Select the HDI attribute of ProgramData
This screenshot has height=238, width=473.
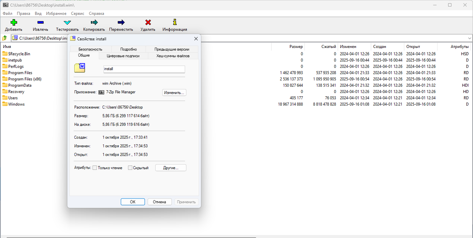click(x=465, y=85)
